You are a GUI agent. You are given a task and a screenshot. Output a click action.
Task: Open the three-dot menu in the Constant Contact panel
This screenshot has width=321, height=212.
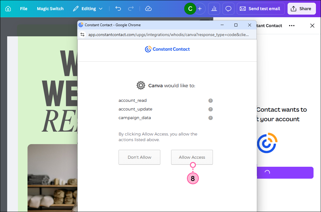[292, 26]
